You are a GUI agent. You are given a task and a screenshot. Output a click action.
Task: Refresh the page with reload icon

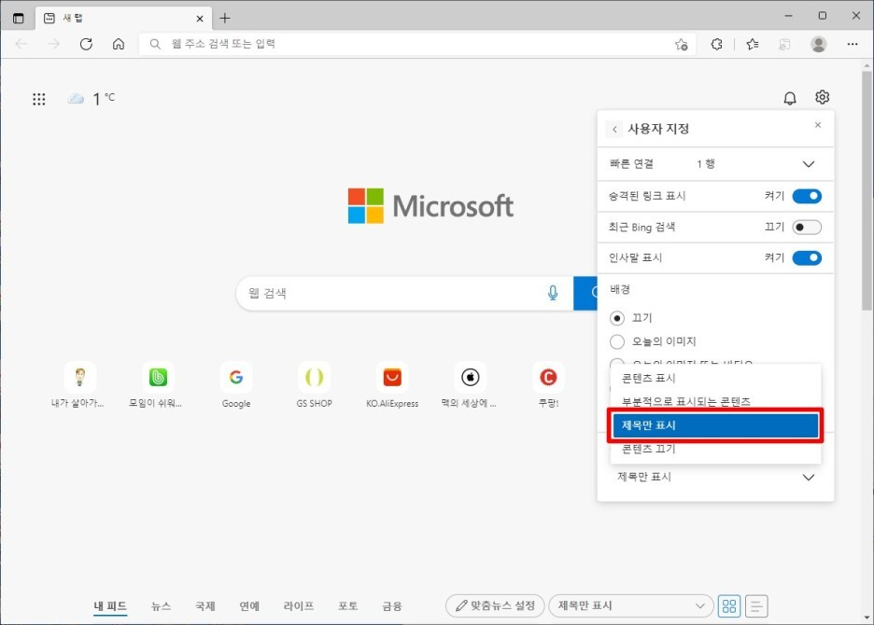pyautogui.click(x=86, y=44)
